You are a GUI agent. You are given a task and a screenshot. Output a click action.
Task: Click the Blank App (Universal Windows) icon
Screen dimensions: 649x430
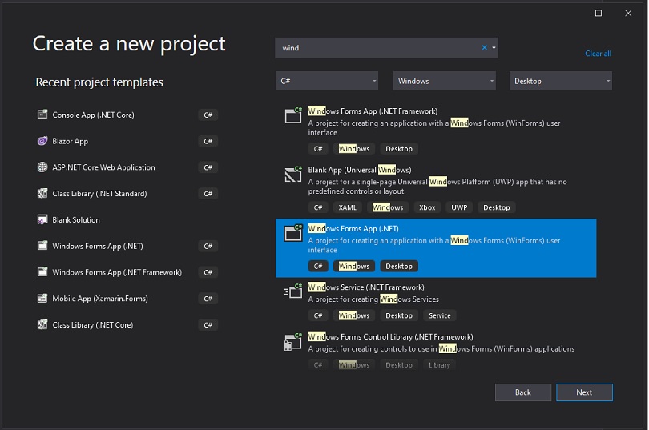click(x=293, y=174)
